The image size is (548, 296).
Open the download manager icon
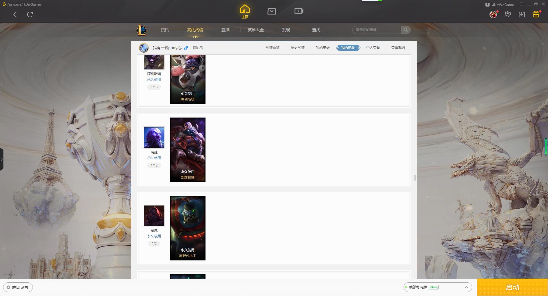coord(522,15)
